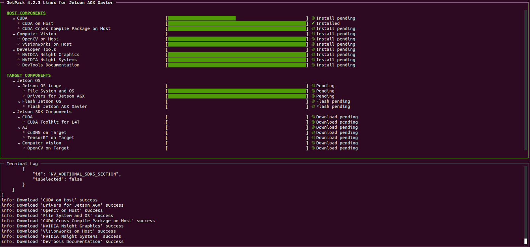Image resolution: width=530 pixels, height=247 pixels.
Task: Click pending icon for NVIDIA Nsight Systems
Action: pyautogui.click(x=313, y=60)
